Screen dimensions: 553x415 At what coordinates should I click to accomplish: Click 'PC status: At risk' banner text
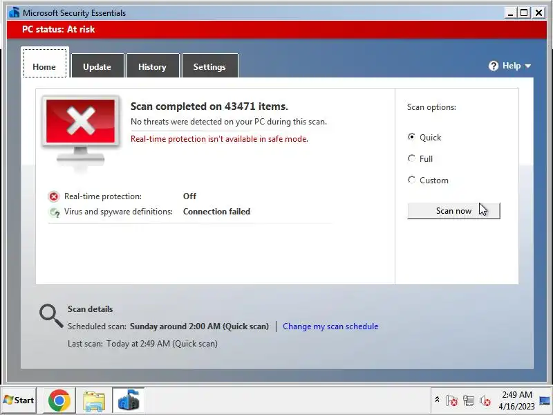tap(59, 29)
